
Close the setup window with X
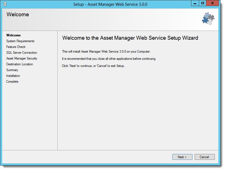tap(212, 3)
